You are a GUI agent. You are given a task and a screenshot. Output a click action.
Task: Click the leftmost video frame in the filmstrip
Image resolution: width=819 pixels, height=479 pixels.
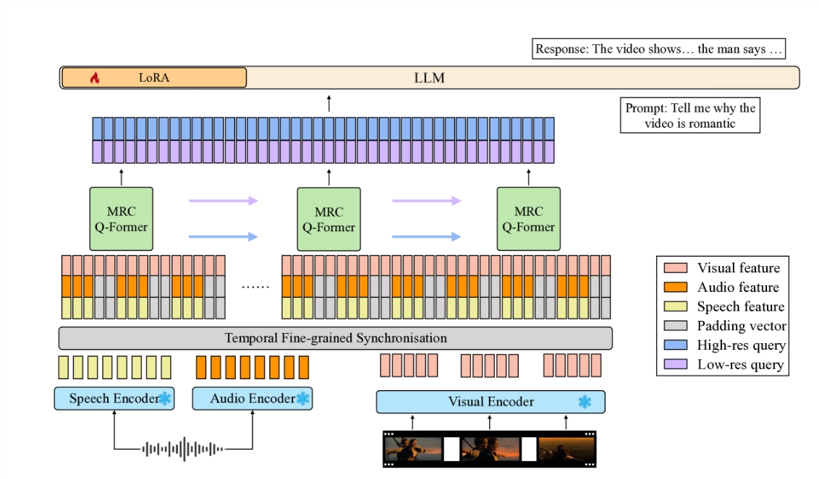[x=412, y=449]
